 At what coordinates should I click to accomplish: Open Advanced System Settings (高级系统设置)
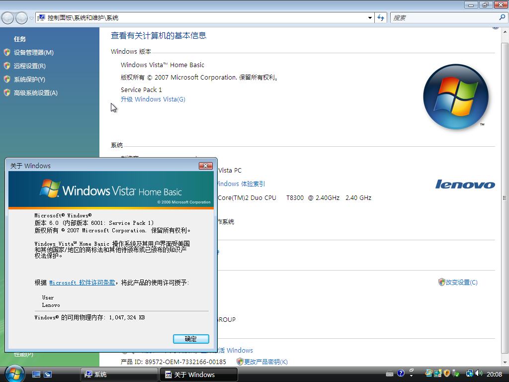[x=35, y=93]
